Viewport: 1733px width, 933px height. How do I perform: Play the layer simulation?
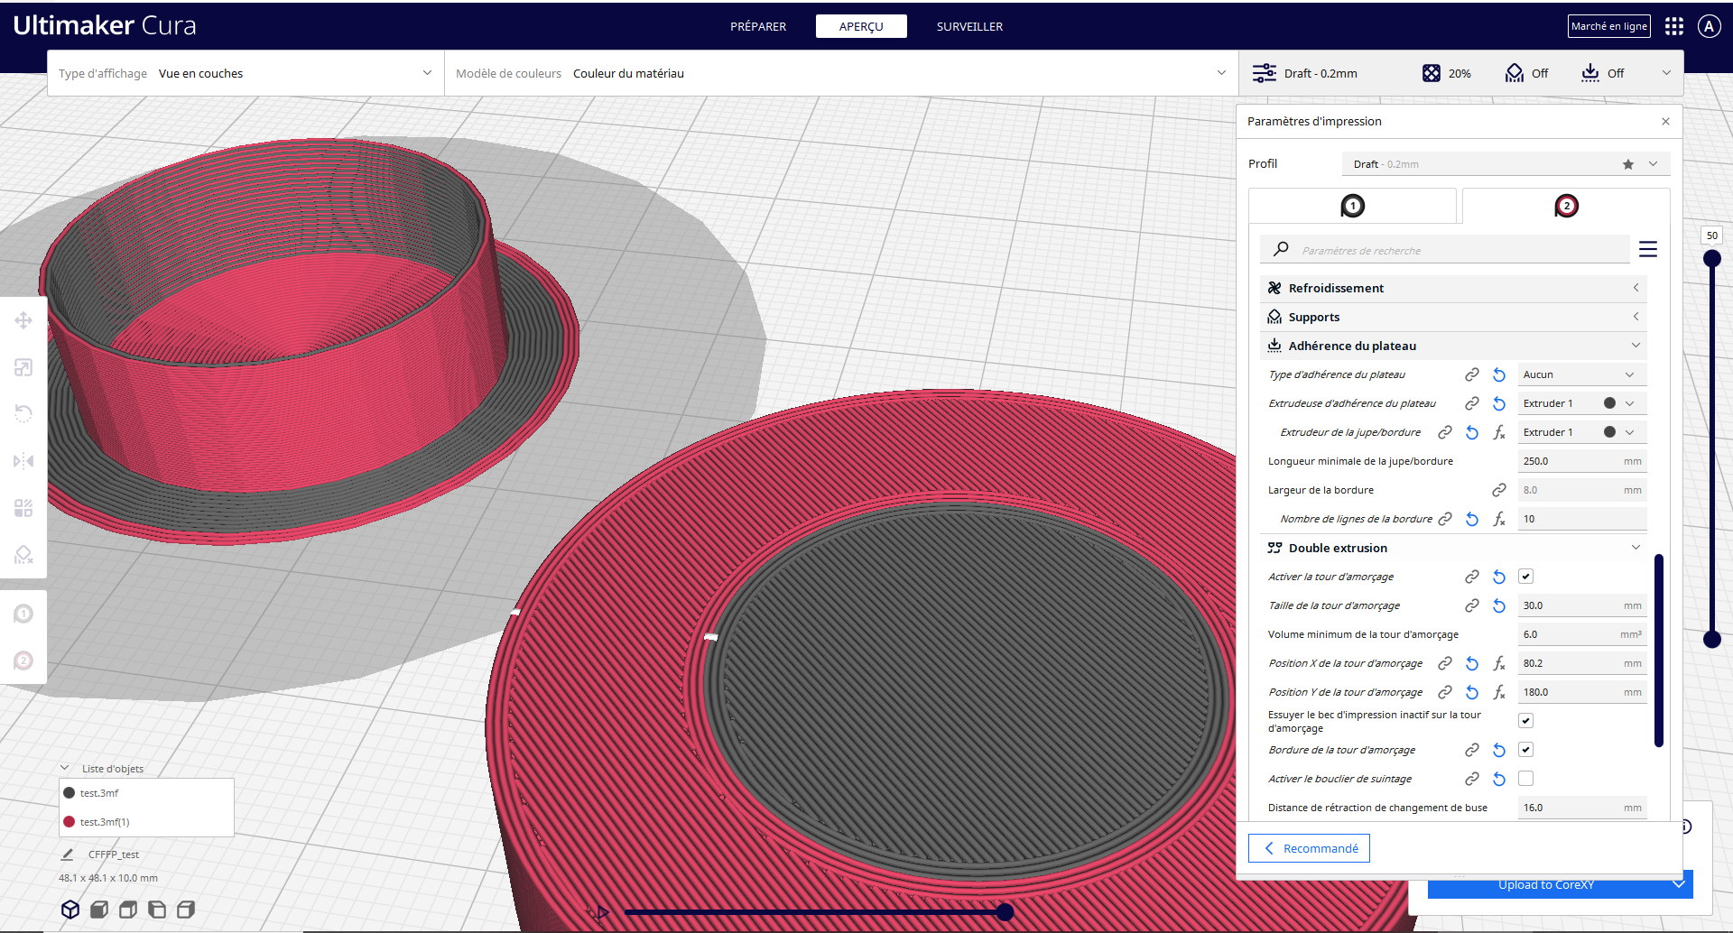click(x=602, y=912)
